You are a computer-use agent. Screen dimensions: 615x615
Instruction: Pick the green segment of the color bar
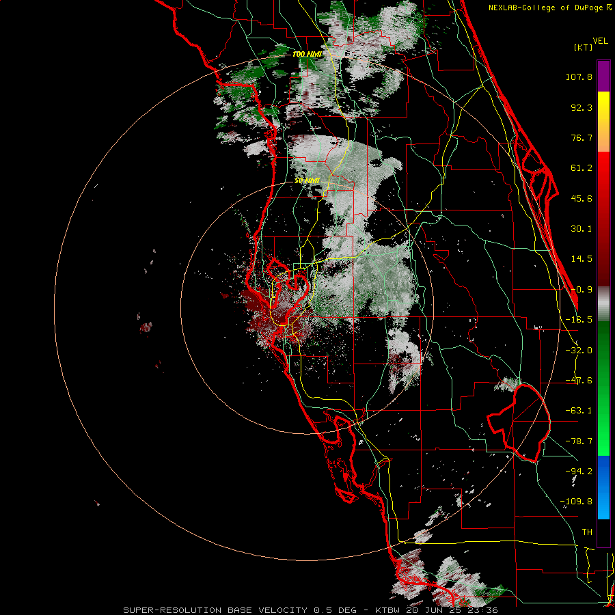click(x=603, y=388)
